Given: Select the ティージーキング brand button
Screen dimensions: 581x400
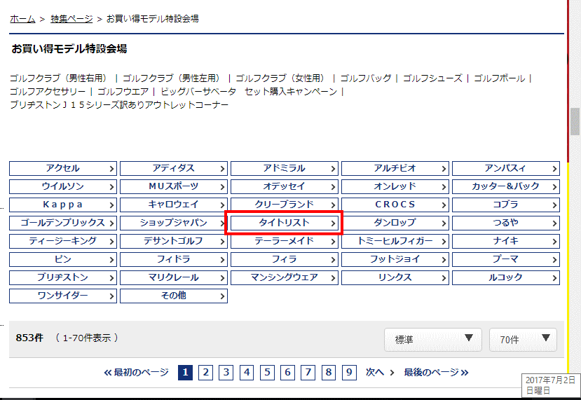Looking at the screenshot, I should pos(63,241).
